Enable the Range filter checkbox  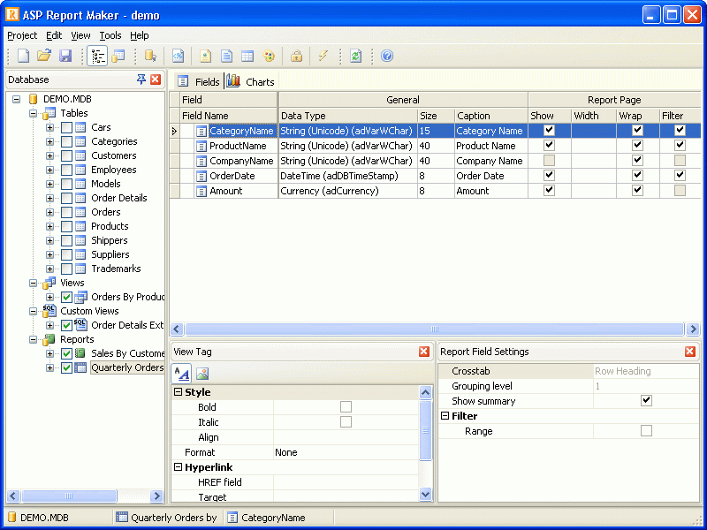[x=646, y=431]
